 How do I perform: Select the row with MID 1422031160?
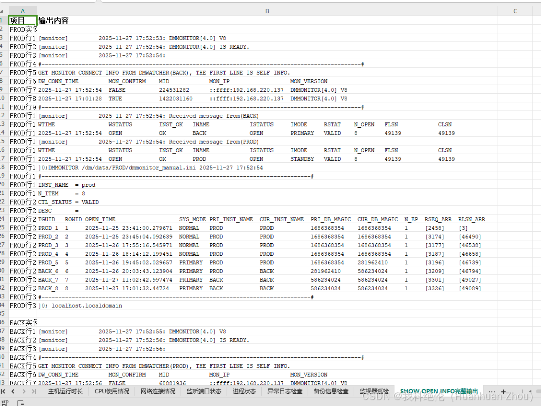pos(267,98)
